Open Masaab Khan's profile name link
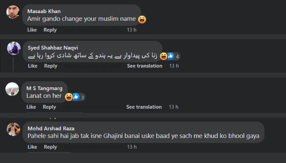Image resolution: width=286 pixels, height=163 pixels. [x=43, y=11]
